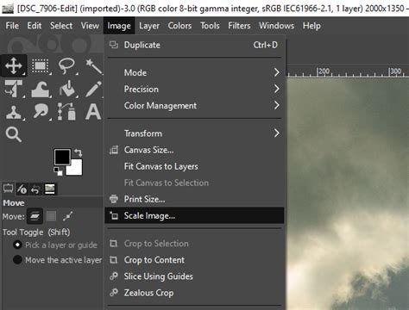Viewport: 409px width, 310px height.
Task: Click the cloudy sky image canvas
Action: pyautogui.click(x=348, y=194)
